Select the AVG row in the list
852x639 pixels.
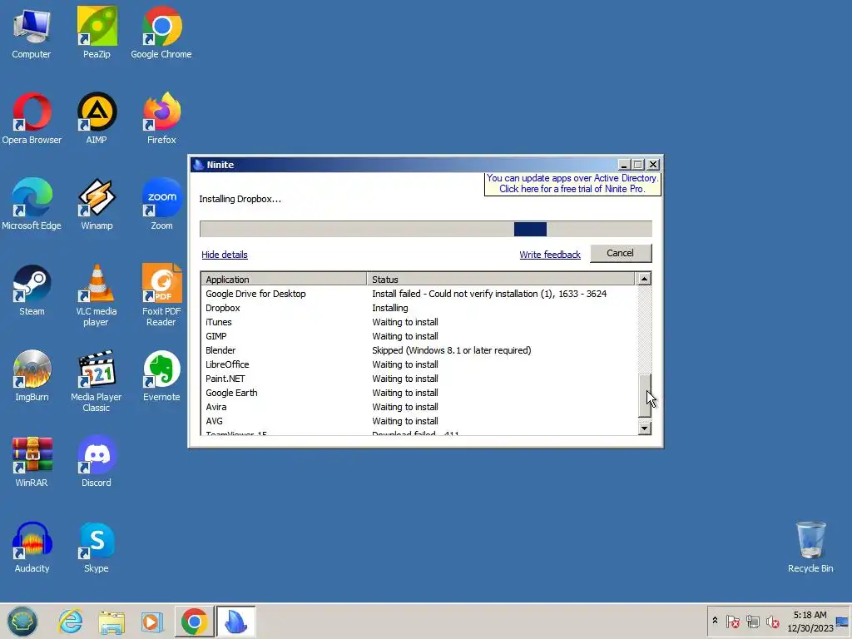pyautogui.click(x=419, y=420)
